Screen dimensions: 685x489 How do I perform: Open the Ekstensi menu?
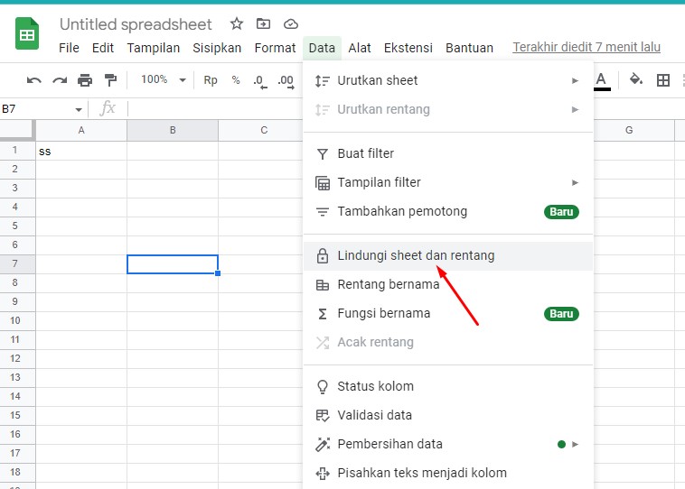click(x=408, y=48)
